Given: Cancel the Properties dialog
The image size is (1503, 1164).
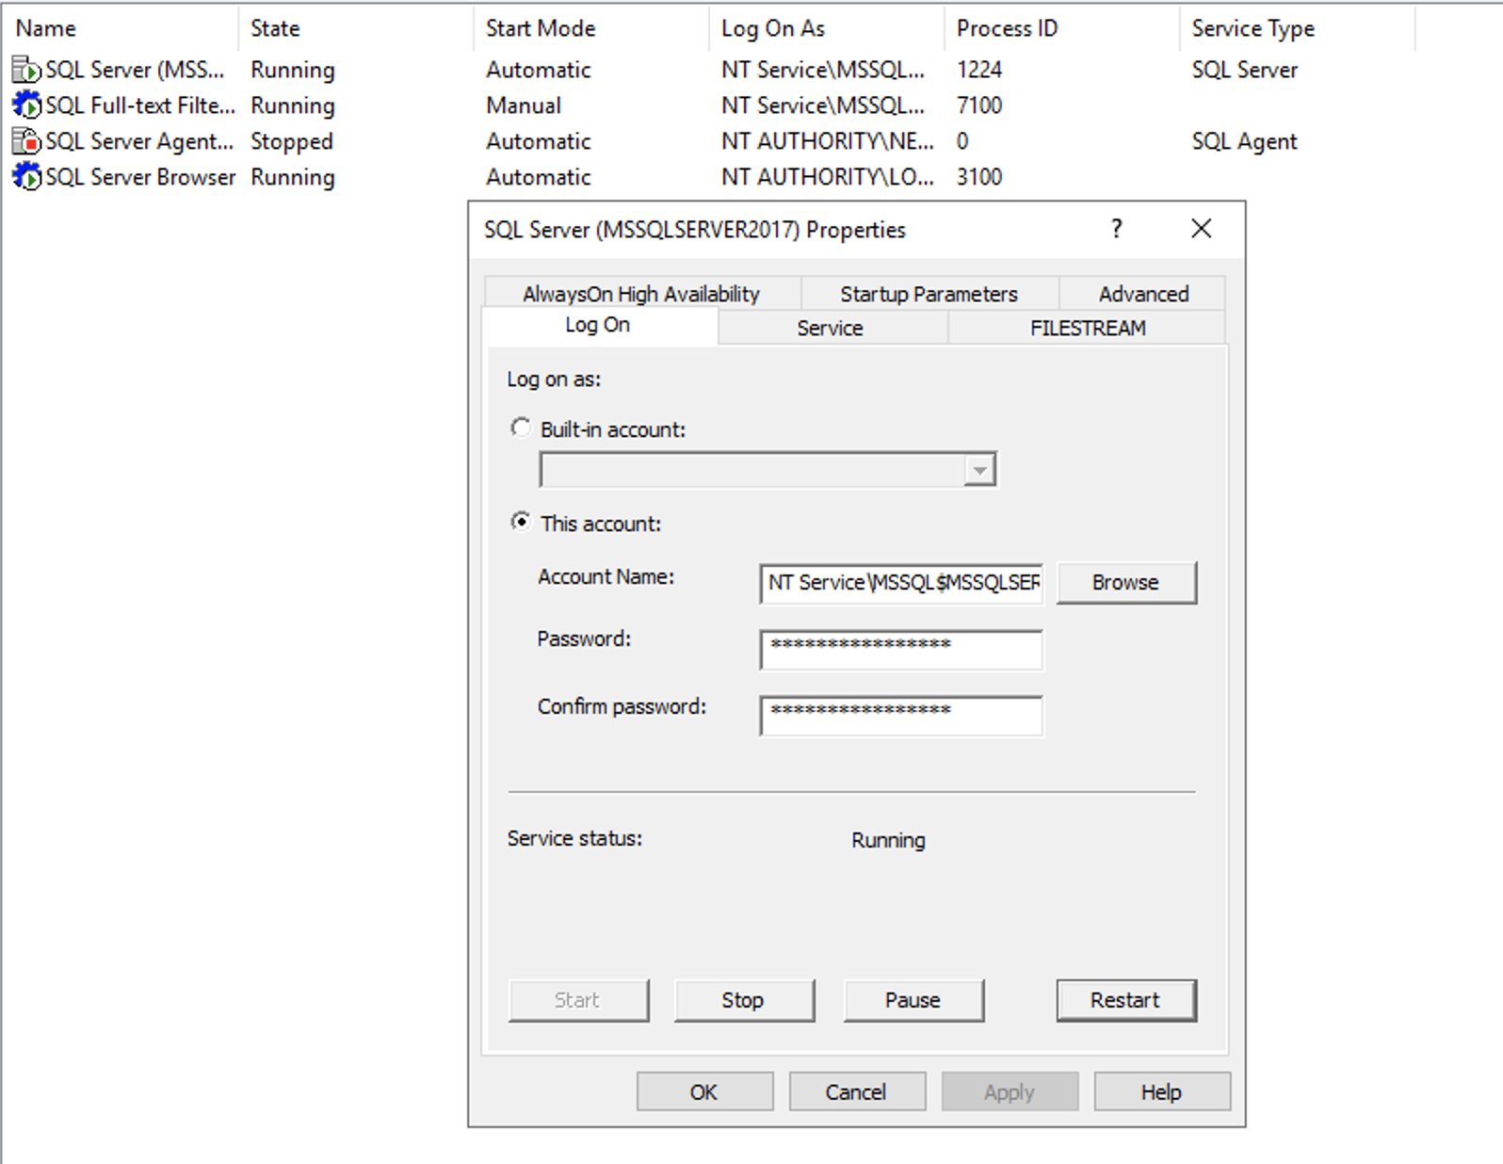Looking at the screenshot, I should tap(857, 1091).
